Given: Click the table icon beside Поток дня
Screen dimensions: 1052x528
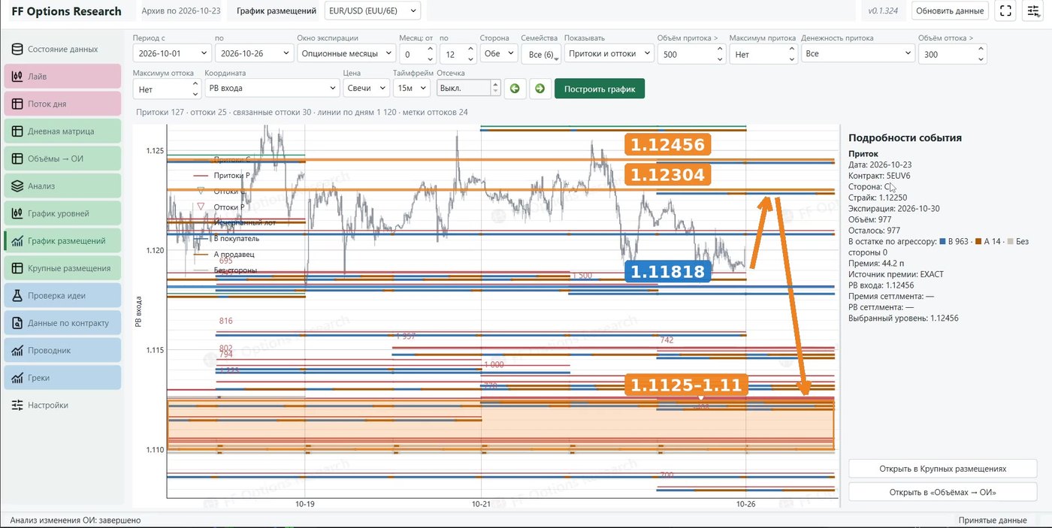Looking at the screenshot, I should click(x=17, y=104).
